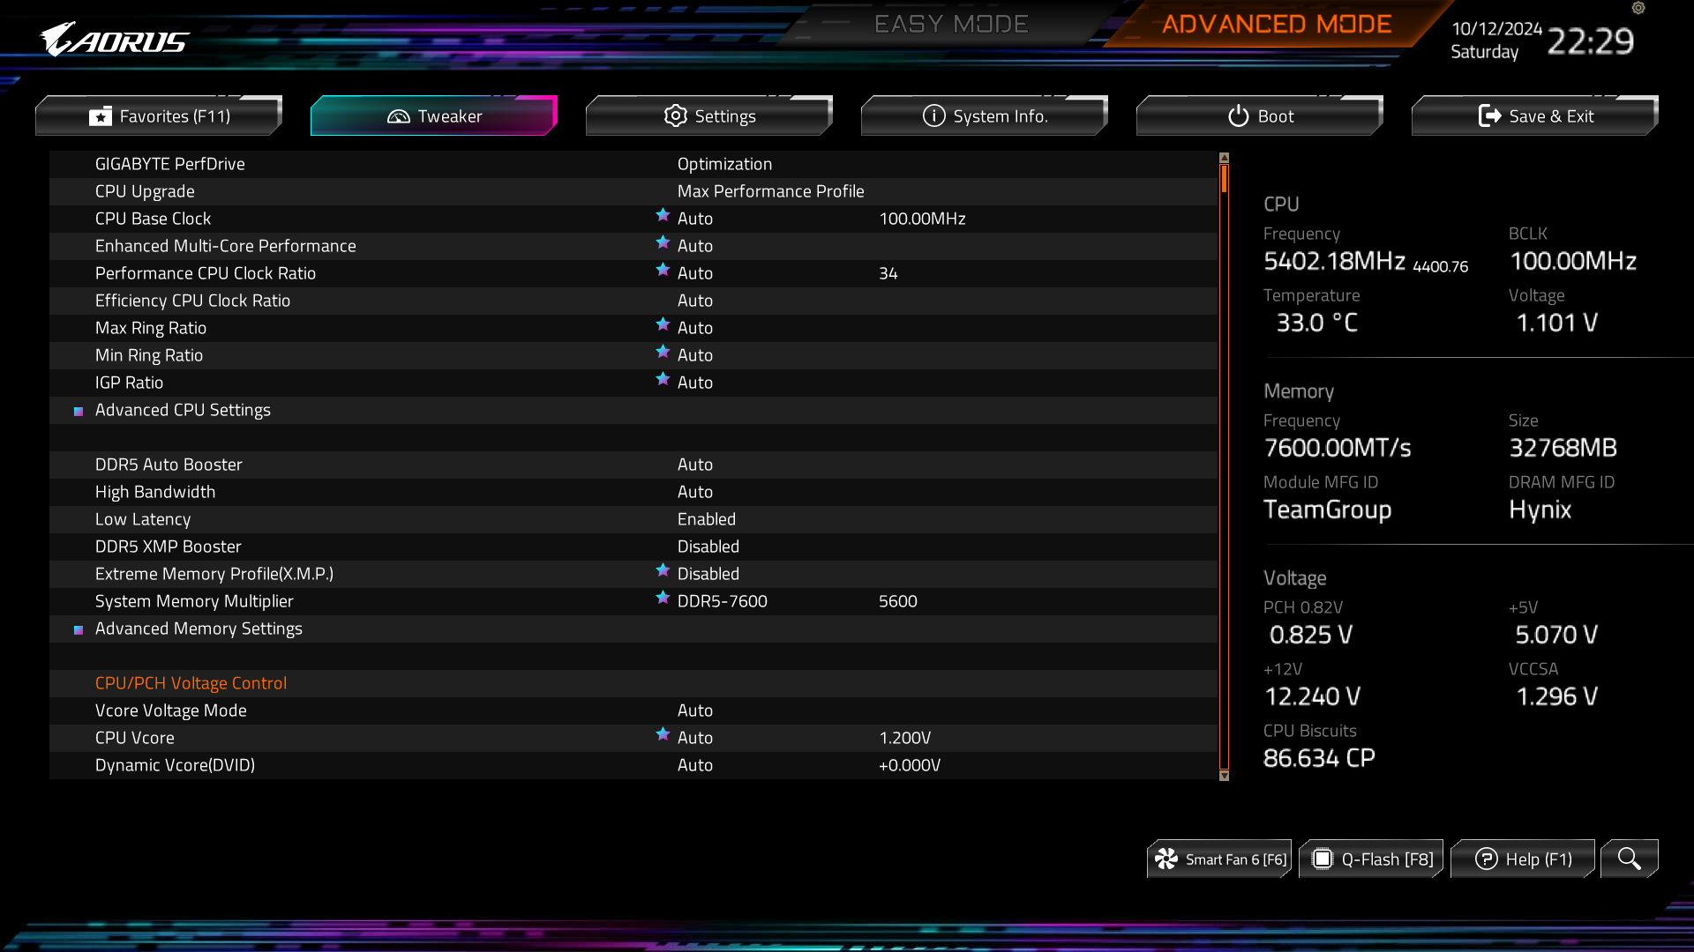The height and width of the screenshot is (952, 1694).
Task: Switch to Easy Mode
Action: coord(951,24)
